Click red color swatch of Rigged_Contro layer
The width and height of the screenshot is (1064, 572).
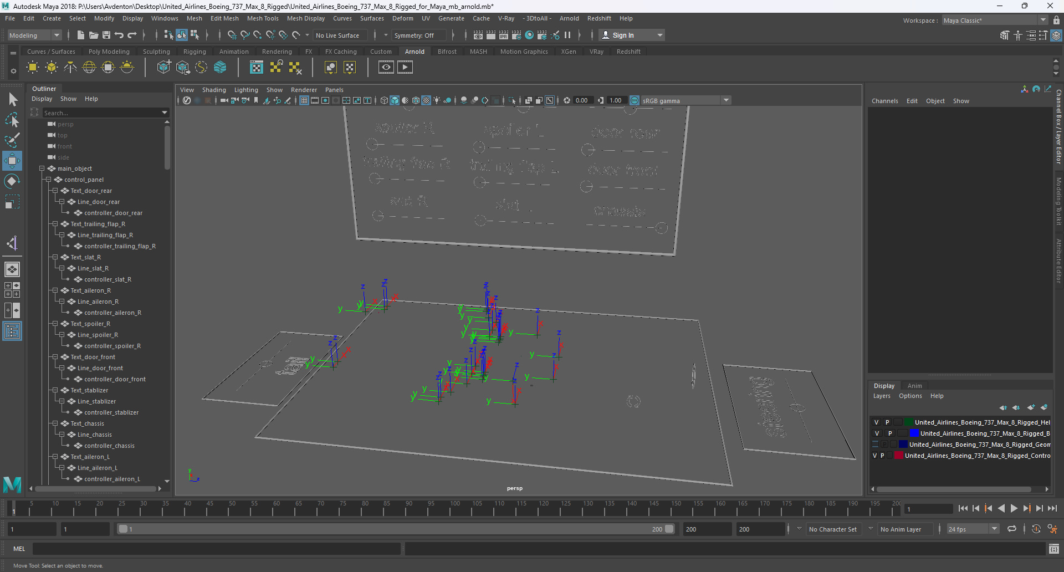pos(899,456)
